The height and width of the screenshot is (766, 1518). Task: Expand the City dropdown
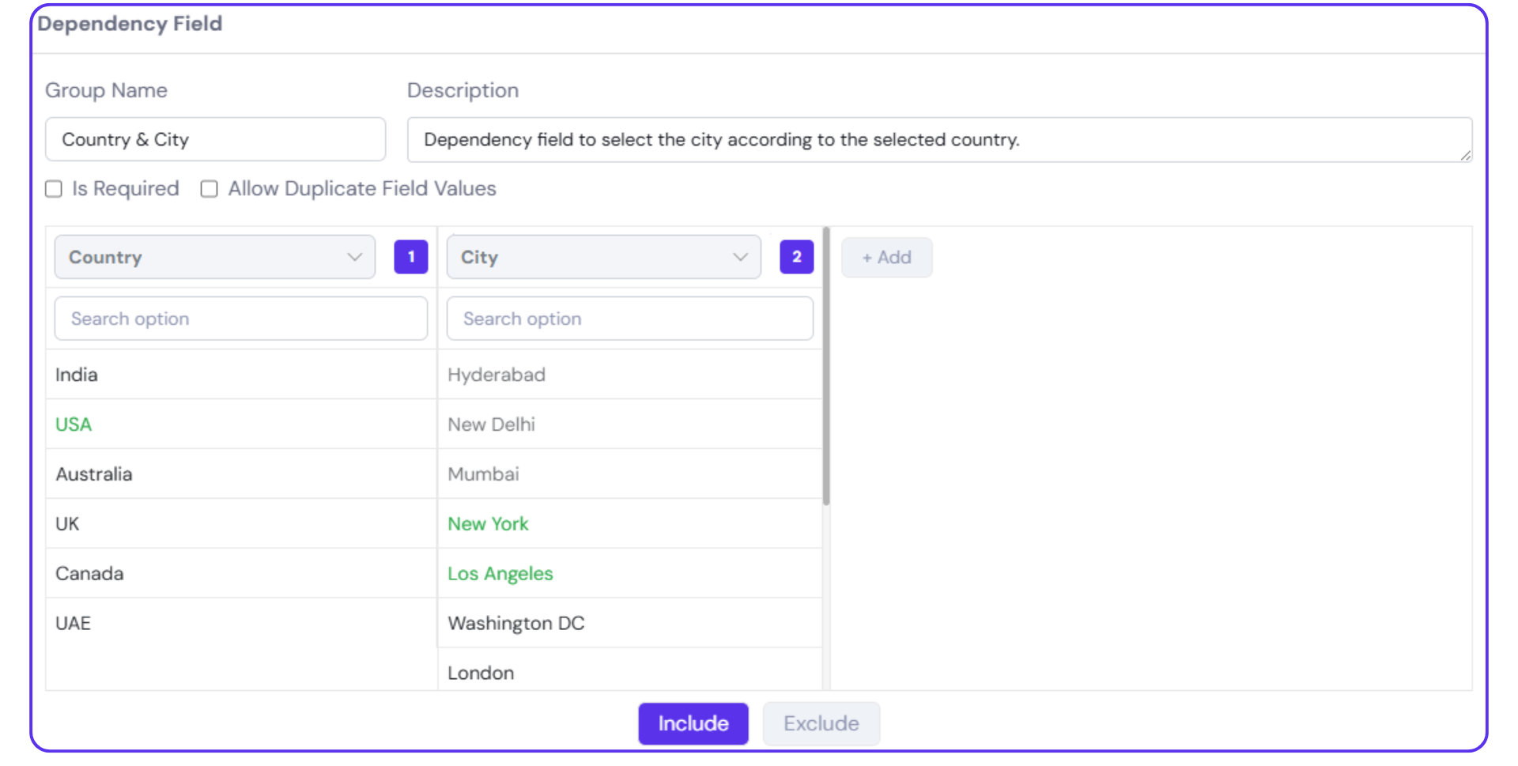603,257
